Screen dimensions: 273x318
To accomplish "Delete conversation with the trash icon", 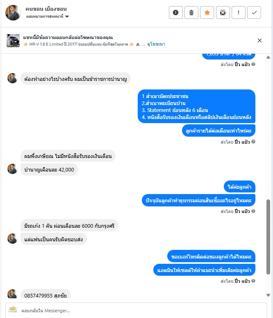I will tap(191, 13).
